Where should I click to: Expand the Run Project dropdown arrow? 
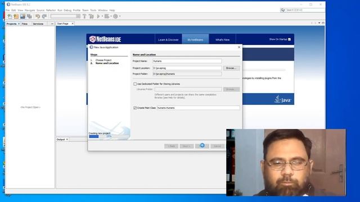point(102,16)
